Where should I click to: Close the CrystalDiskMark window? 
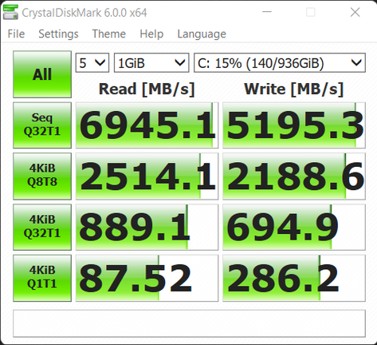point(355,12)
